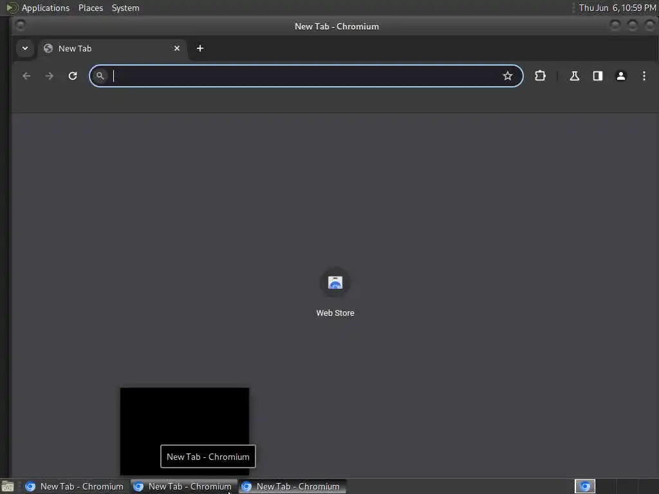Viewport: 659px width, 494px height.
Task: Open the Web Store shortcut icon
Action: 335,282
